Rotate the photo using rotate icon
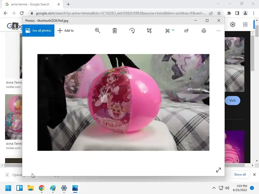Screen dimensions: 259x194 pyautogui.click(x=132, y=31)
